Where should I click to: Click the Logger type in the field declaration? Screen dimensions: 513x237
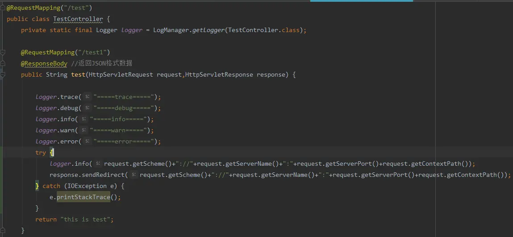tap(107, 30)
